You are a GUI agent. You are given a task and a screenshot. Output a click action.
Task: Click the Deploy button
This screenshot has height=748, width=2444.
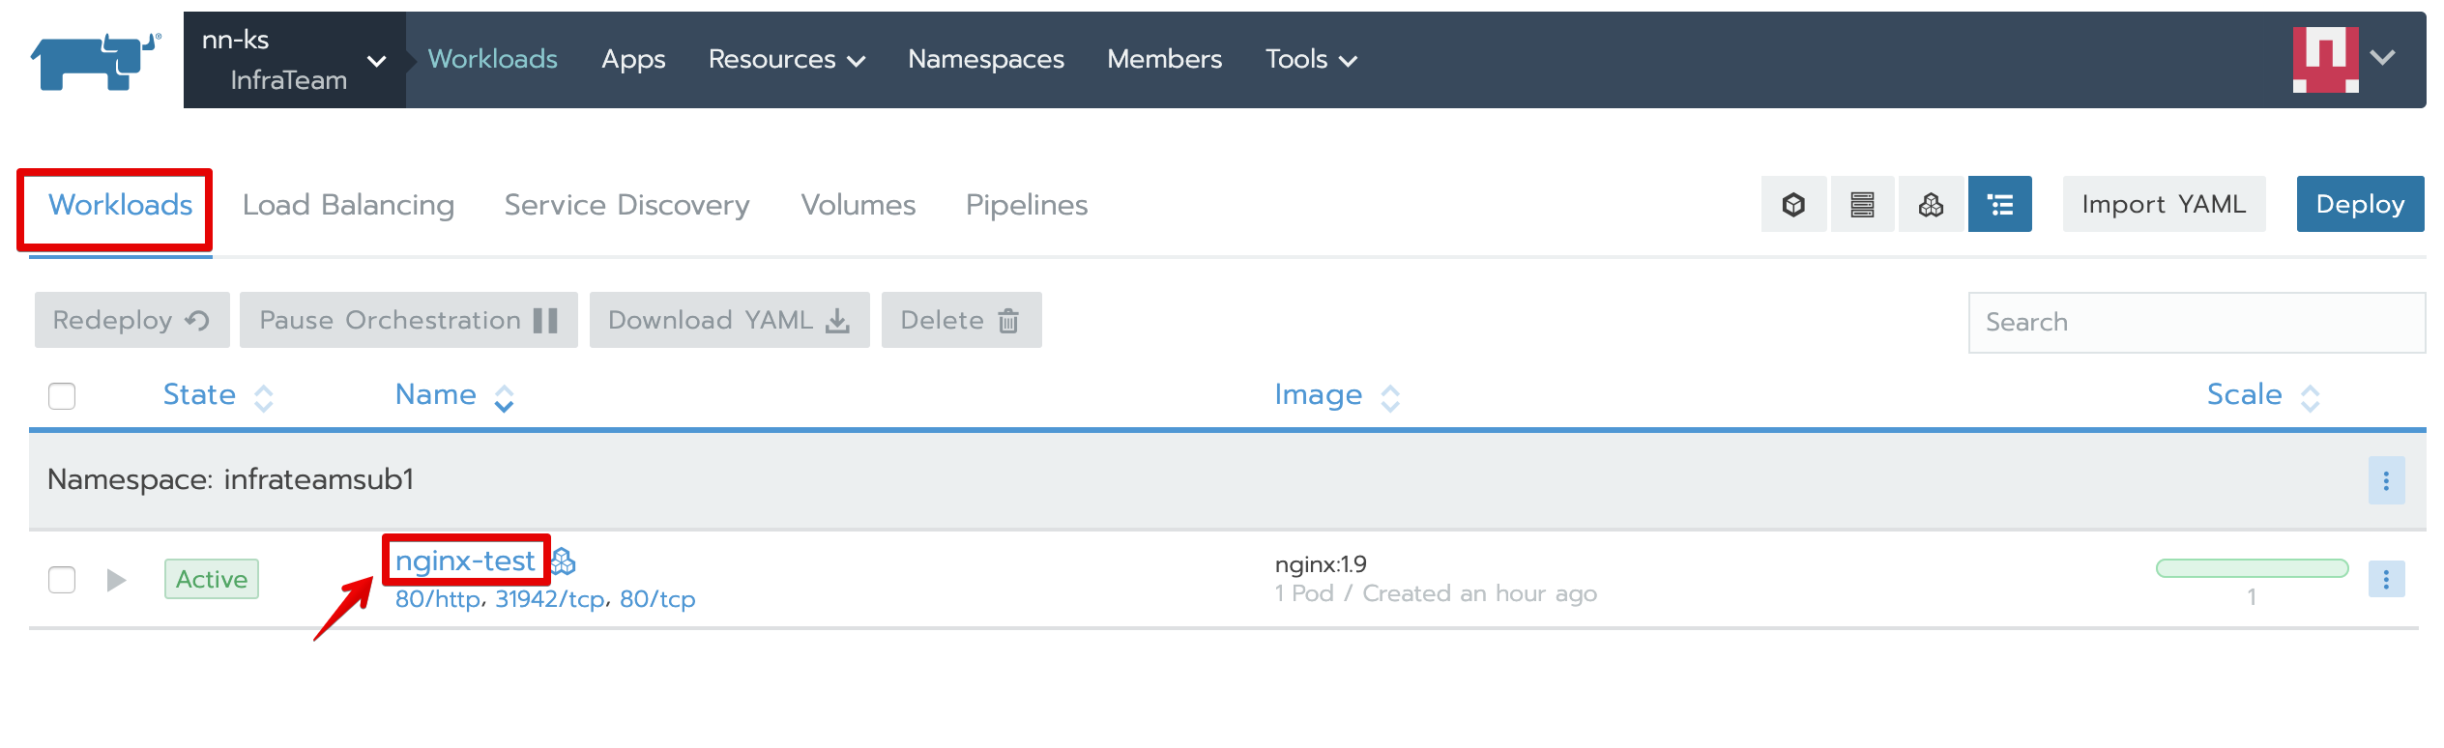(x=2359, y=205)
